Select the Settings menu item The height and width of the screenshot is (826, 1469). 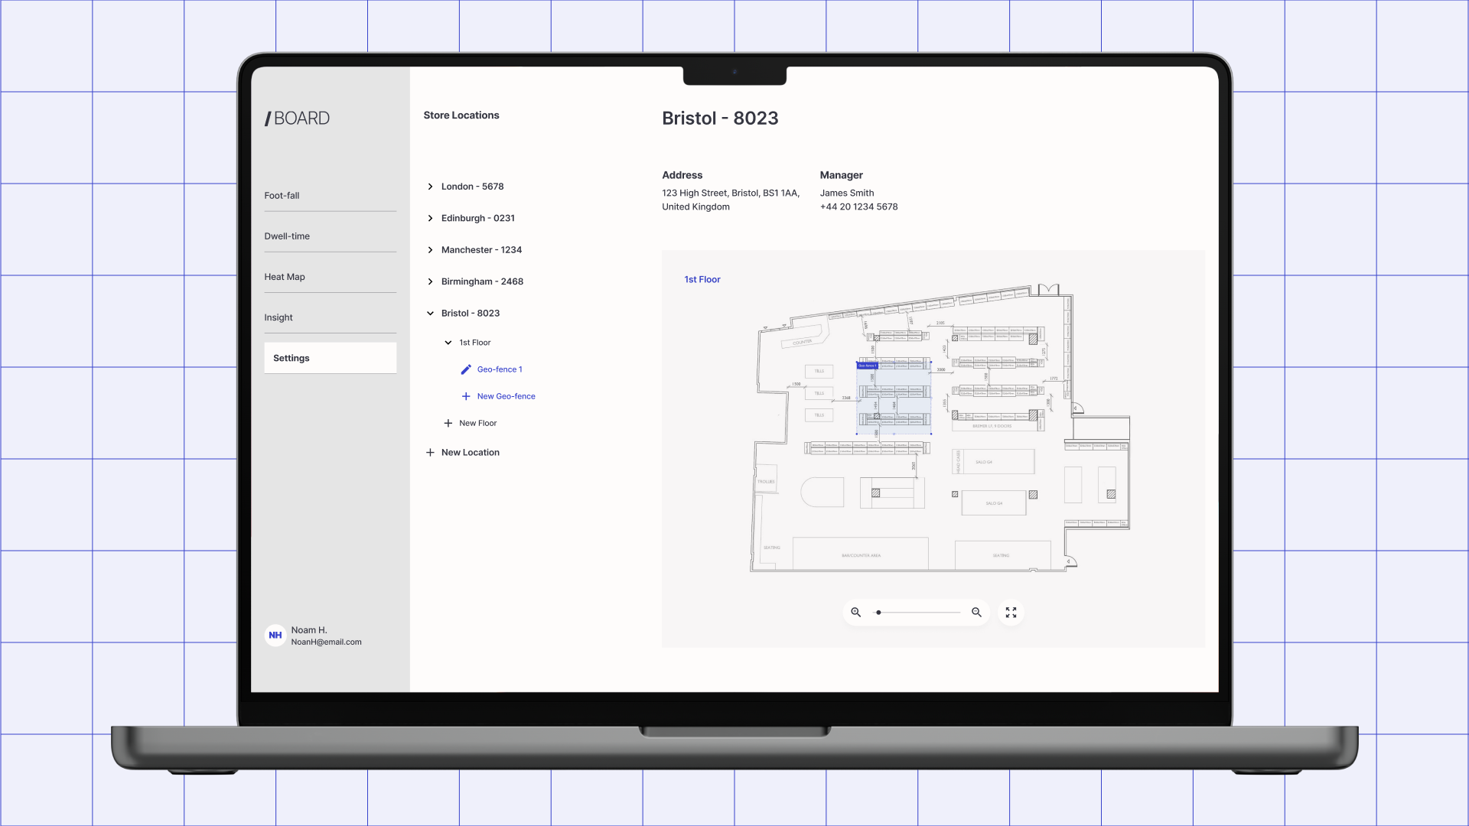[331, 358]
